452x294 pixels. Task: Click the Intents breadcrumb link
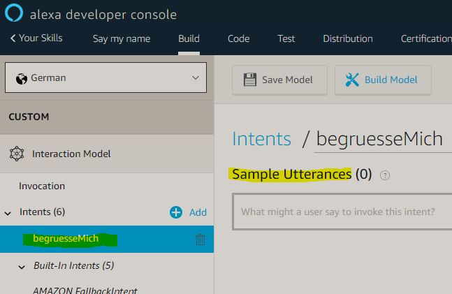click(x=261, y=139)
